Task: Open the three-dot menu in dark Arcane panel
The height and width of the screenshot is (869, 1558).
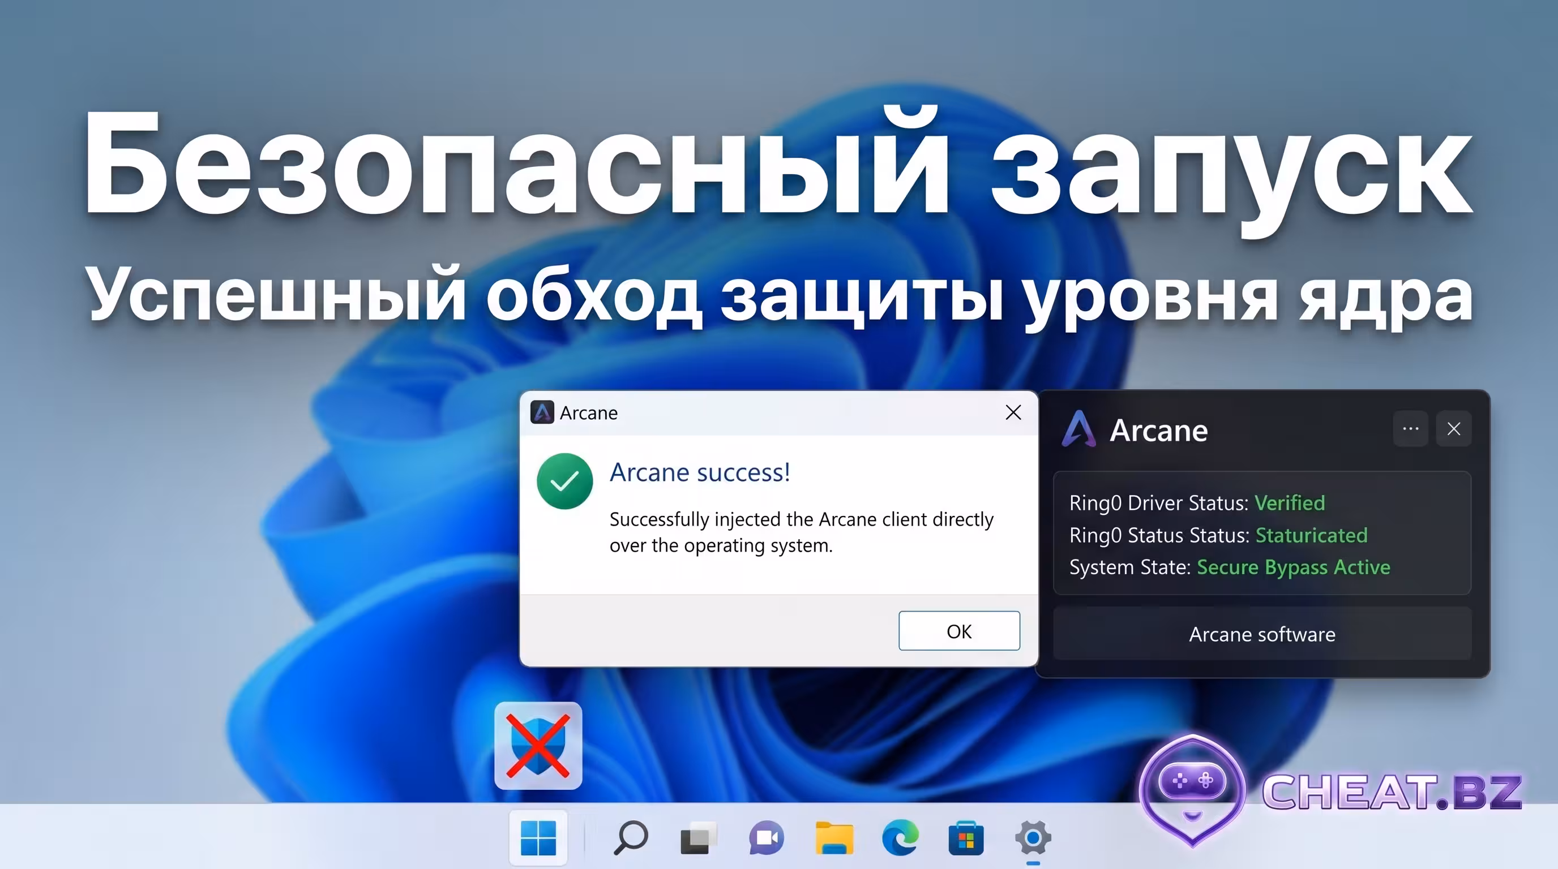Action: coord(1410,429)
